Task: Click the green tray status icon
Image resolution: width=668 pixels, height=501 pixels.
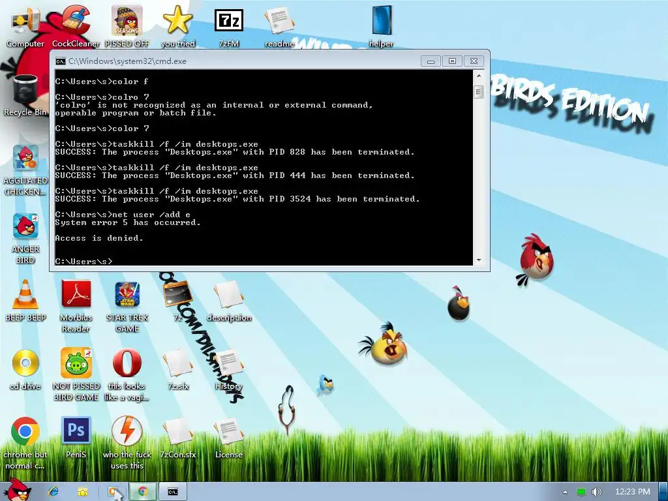Action: click(x=581, y=492)
